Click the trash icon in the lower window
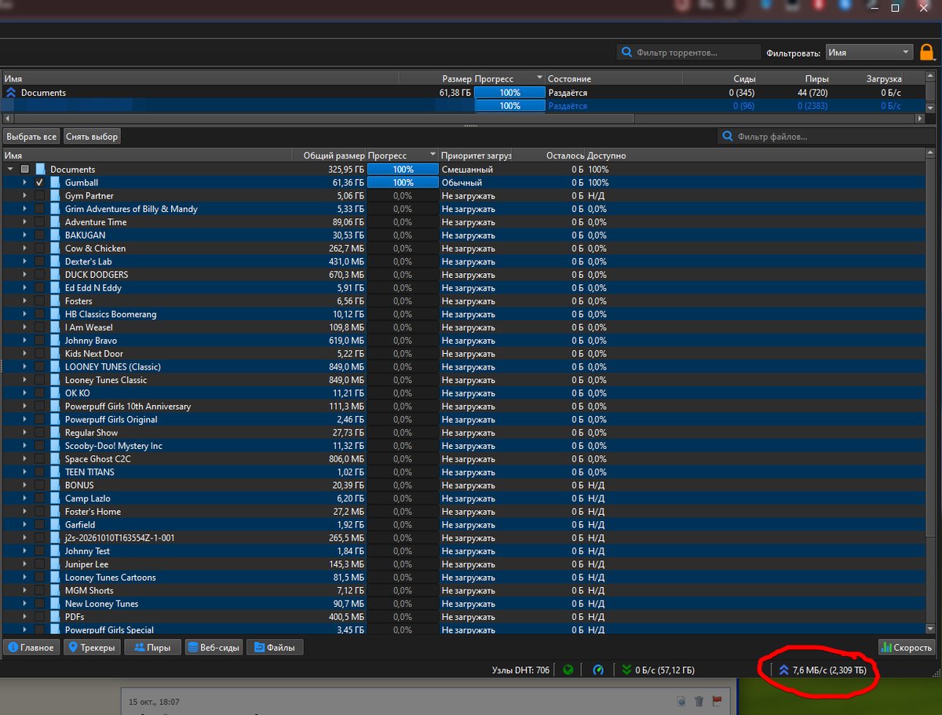The height and width of the screenshot is (715, 942). tap(699, 701)
